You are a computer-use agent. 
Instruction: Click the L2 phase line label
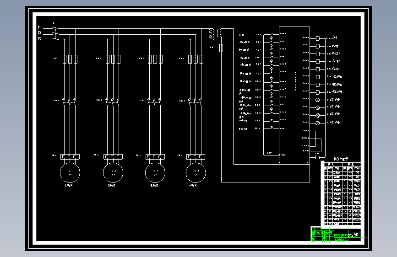tap(39, 33)
